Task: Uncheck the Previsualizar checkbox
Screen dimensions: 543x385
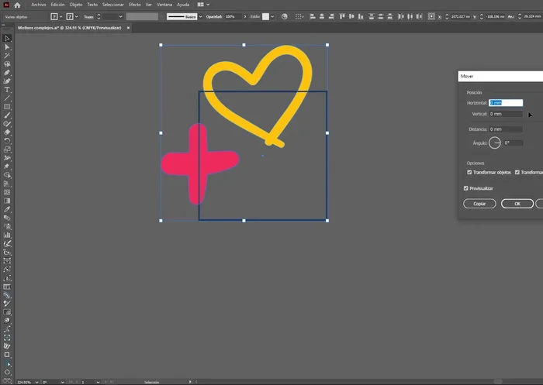Action: pyautogui.click(x=465, y=188)
